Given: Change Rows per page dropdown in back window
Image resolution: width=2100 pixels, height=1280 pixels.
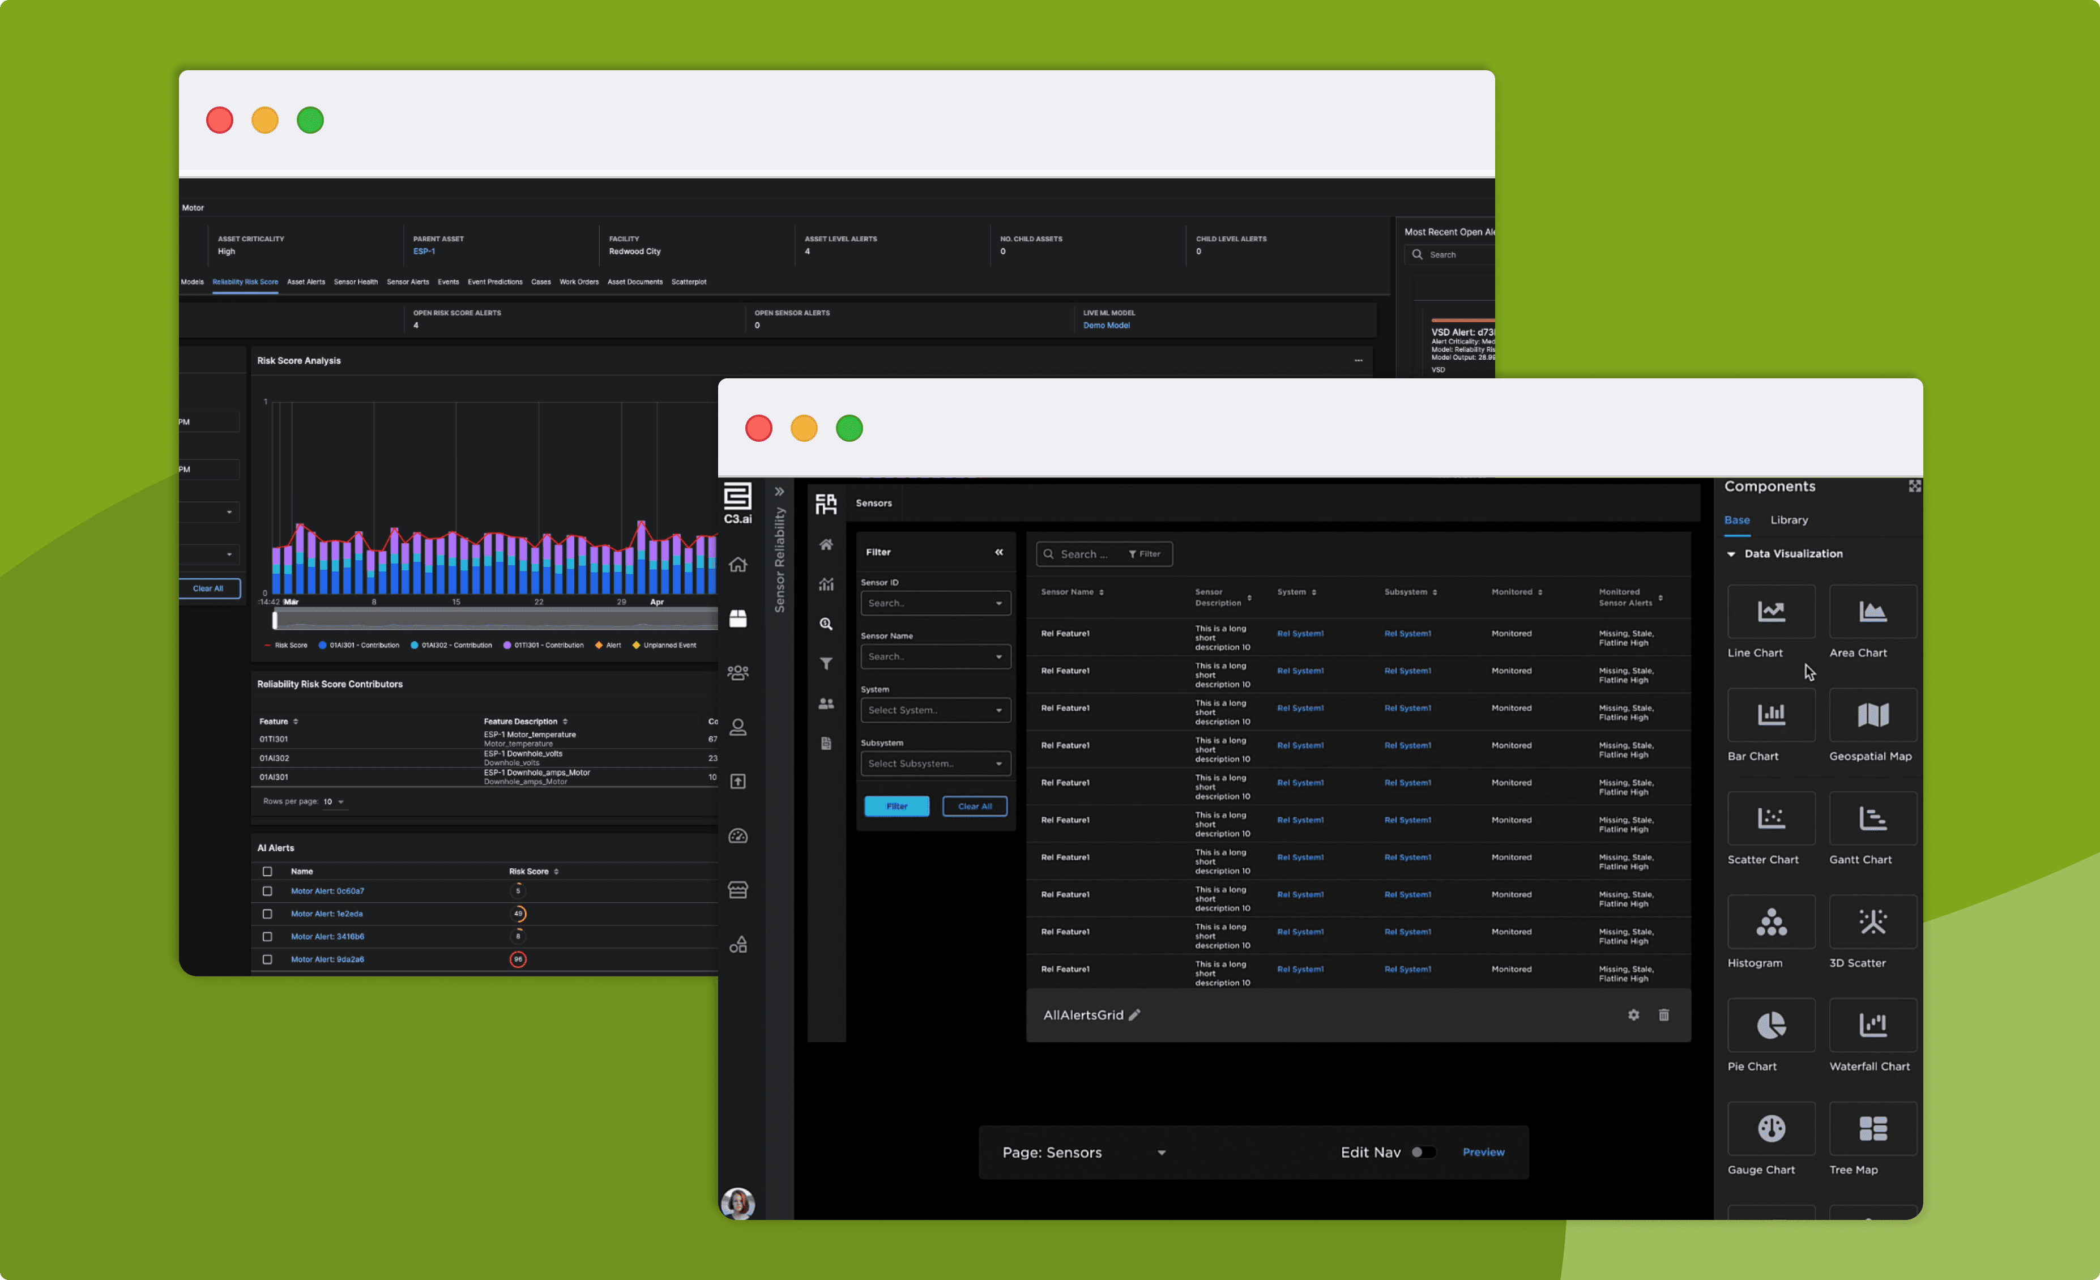Looking at the screenshot, I should (x=333, y=802).
